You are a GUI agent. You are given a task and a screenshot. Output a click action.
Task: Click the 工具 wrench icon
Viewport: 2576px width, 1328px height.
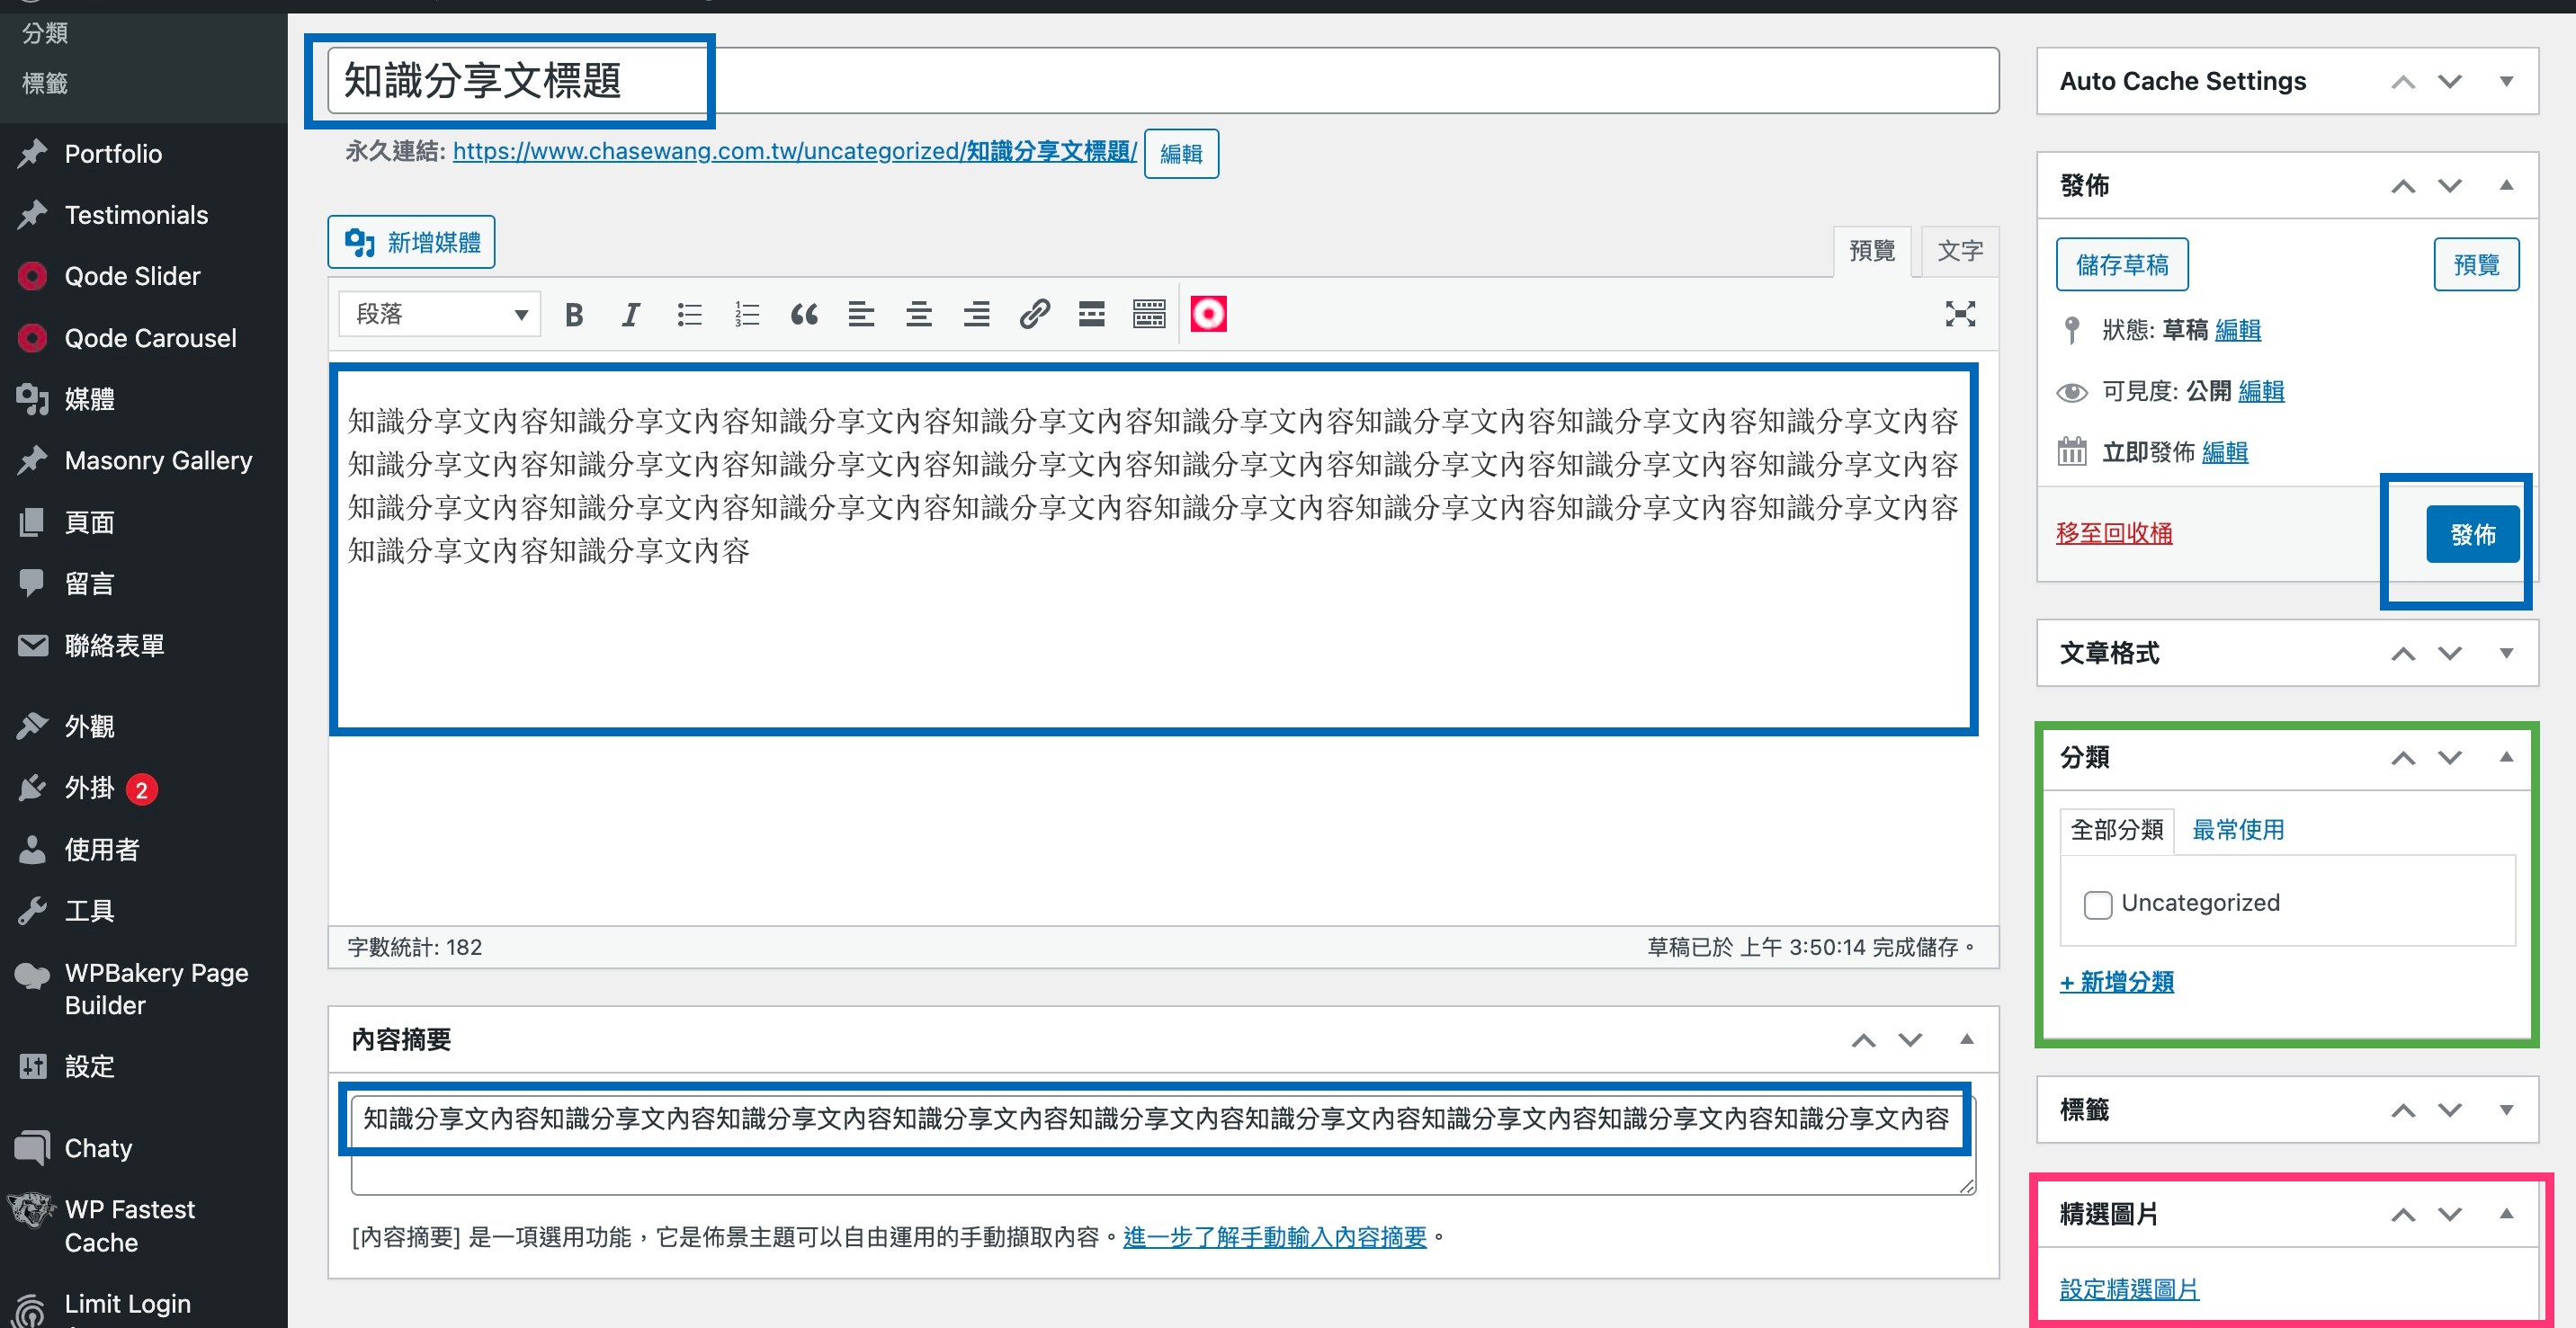pos(32,911)
